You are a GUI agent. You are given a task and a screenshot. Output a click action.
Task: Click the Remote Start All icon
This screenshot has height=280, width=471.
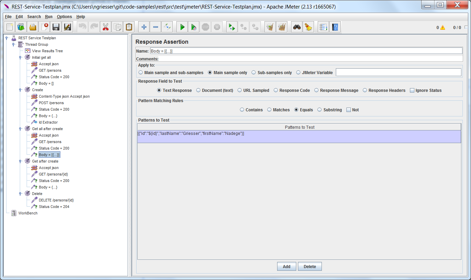click(x=232, y=27)
